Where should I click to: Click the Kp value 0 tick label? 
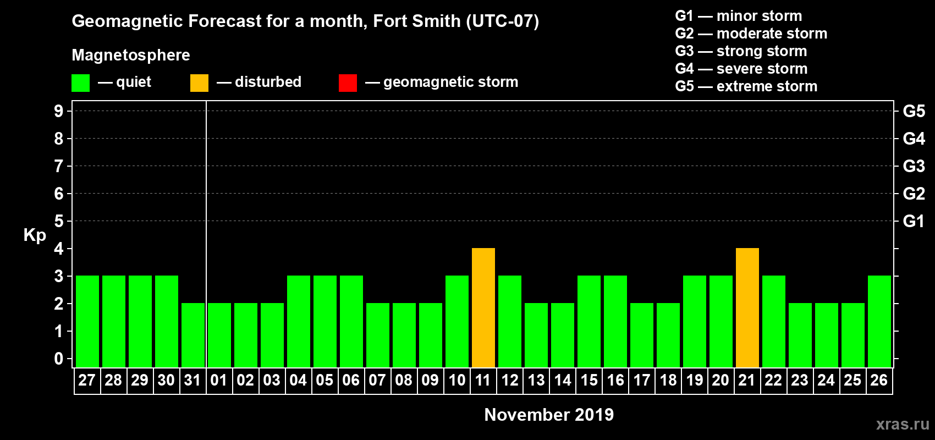59,359
